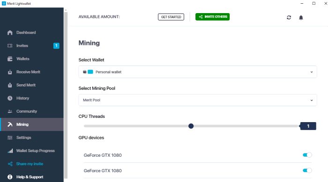Open notifications via the bell icon

click(301, 18)
